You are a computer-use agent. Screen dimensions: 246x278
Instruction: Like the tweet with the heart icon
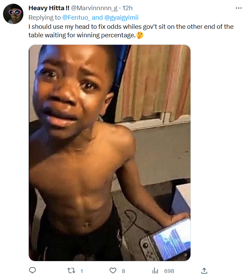pyautogui.click(x=113, y=271)
